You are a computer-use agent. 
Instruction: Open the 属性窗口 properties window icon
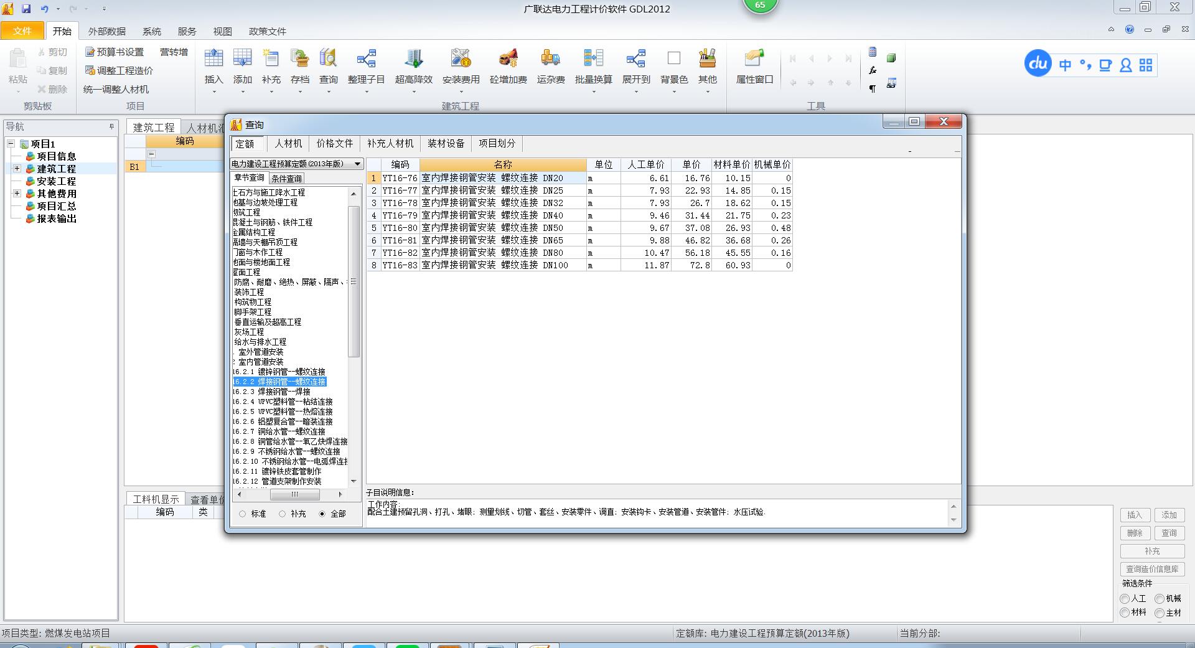[754, 59]
